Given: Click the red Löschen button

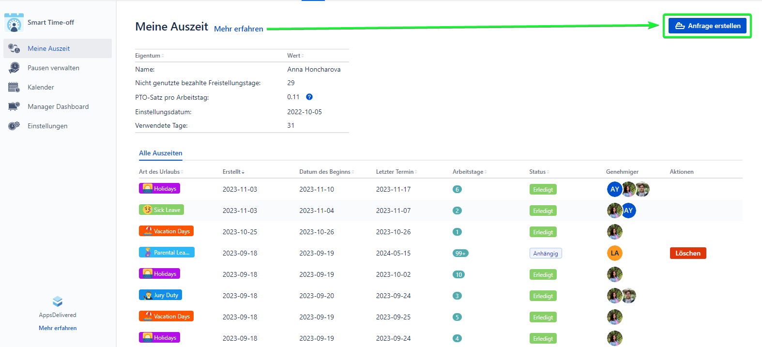Looking at the screenshot, I should (x=687, y=253).
